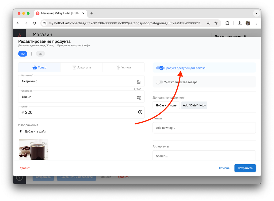Open the coffee product image thumbnail
Image resolution: width=274 pixels, height=201 pixels.
click(33, 149)
